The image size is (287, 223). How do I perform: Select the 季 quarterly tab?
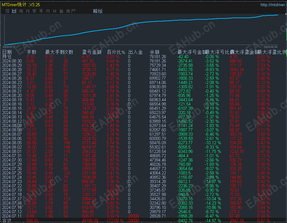click(34, 11)
